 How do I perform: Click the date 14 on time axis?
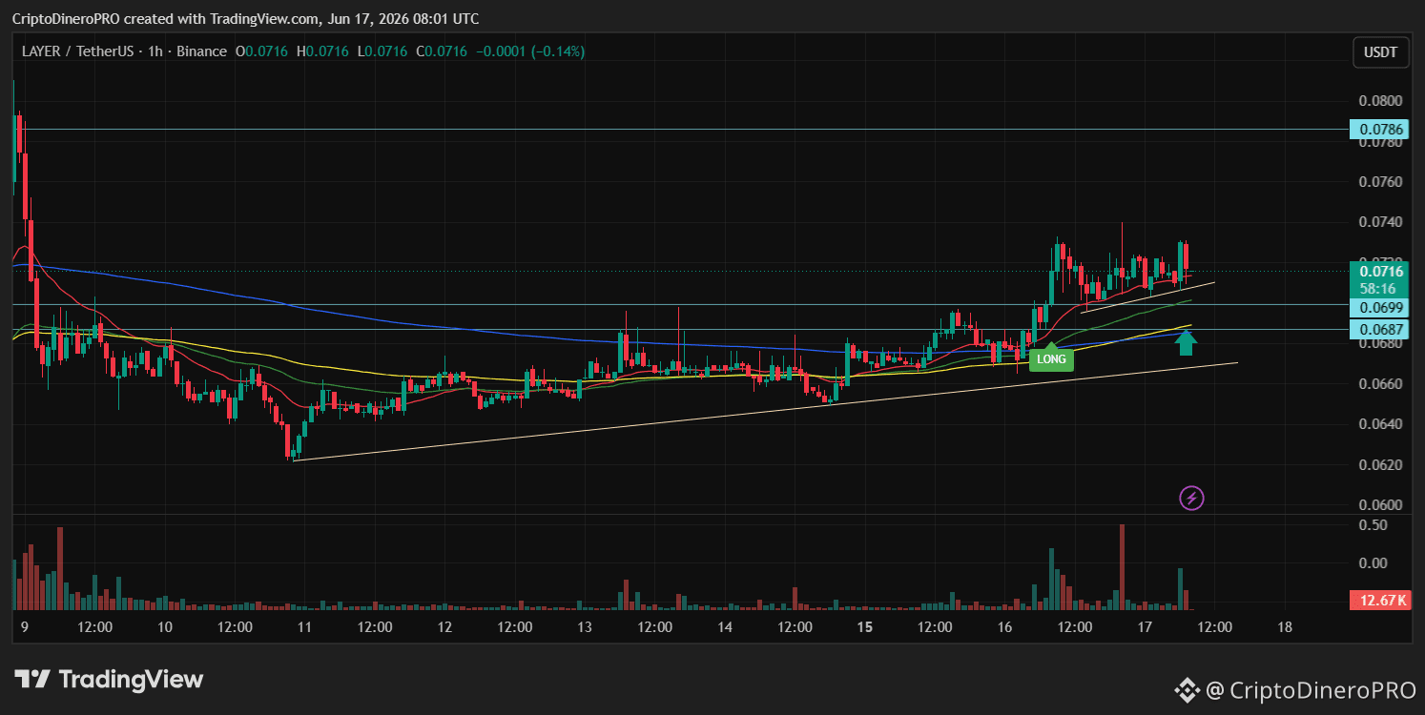[x=725, y=627]
